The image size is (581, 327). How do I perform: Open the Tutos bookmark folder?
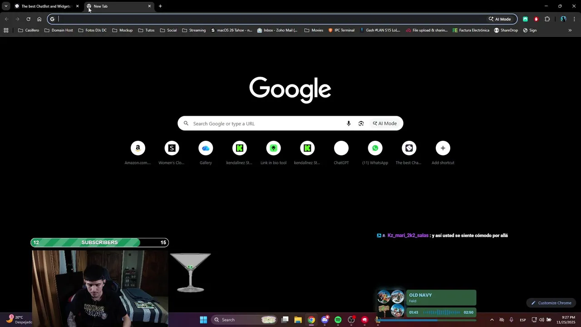pyautogui.click(x=147, y=30)
